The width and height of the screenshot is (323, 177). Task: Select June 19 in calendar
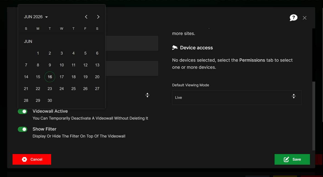coord(85,77)
